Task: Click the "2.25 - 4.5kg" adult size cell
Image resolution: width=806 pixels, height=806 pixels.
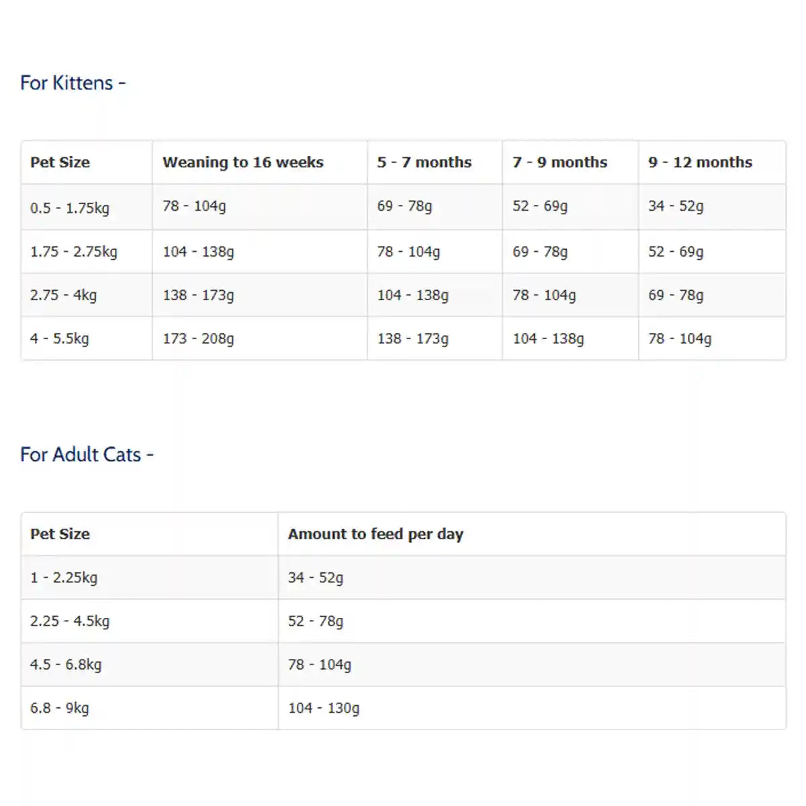Action: pos(69,621)
